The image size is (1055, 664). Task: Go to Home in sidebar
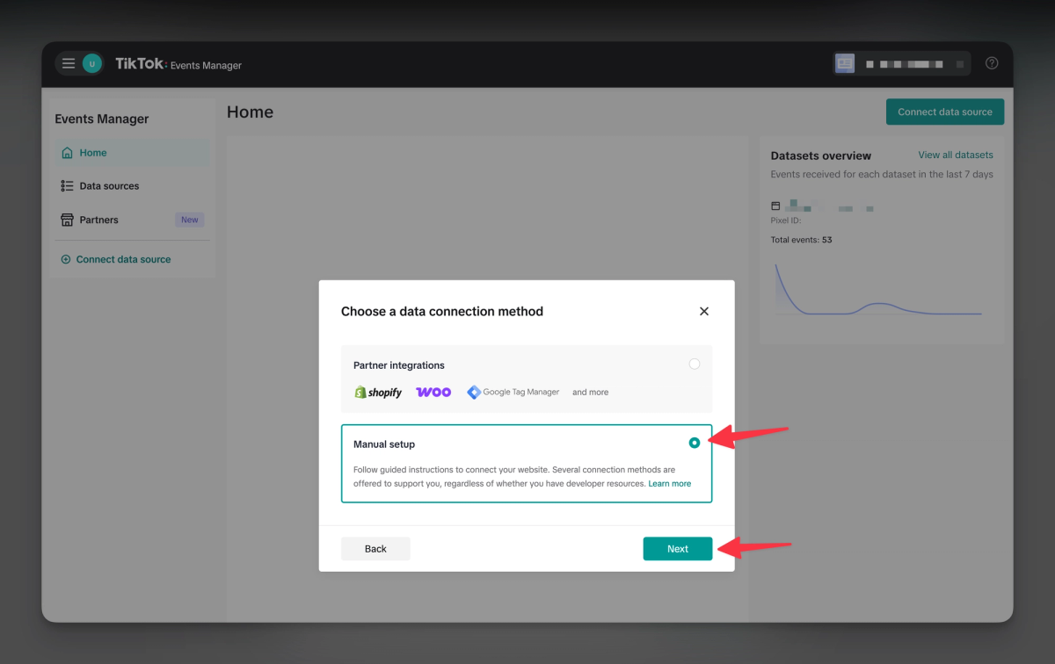pos(133,153)
